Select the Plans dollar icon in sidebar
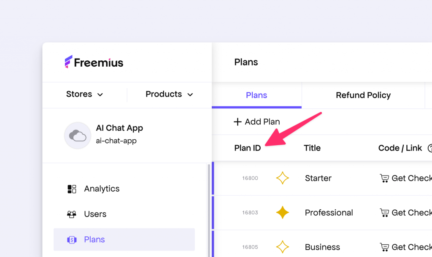This screenshot has height=257, width=432. click(x=72, y=239)
